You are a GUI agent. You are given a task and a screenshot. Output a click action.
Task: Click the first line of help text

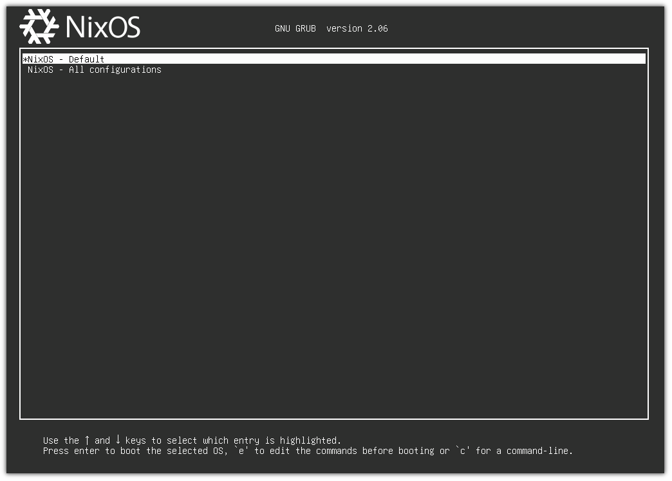192,440
